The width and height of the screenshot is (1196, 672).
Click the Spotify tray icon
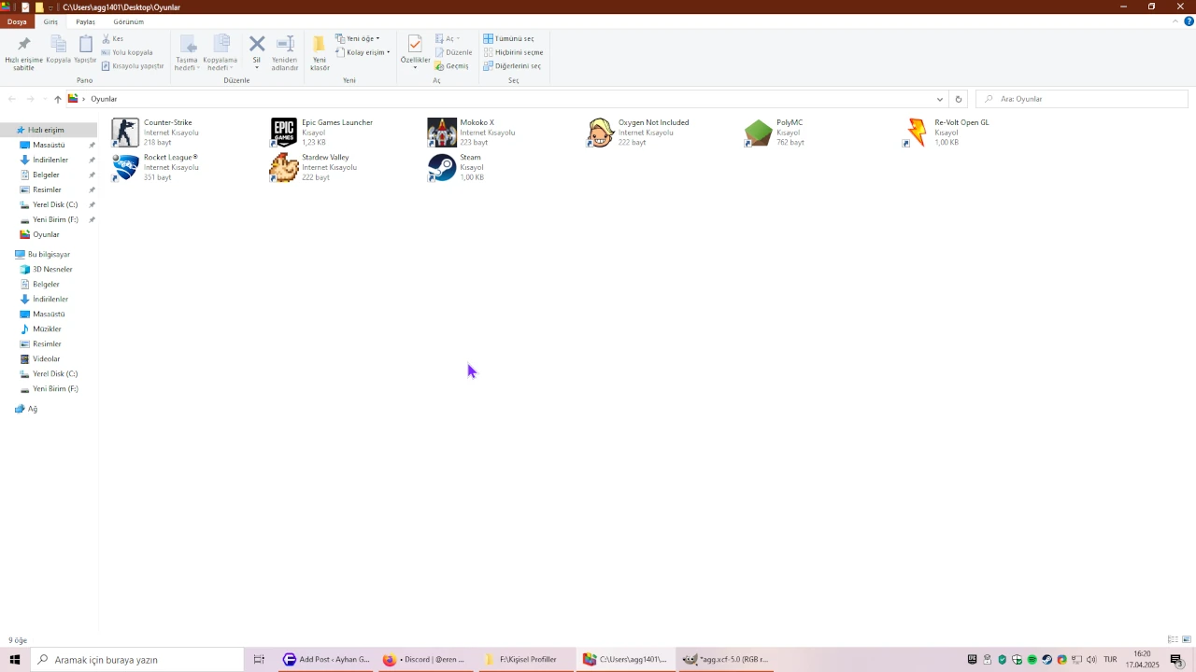(x=1032, y=660)
